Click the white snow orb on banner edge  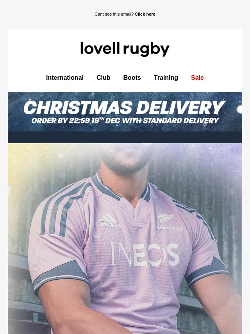240,109
